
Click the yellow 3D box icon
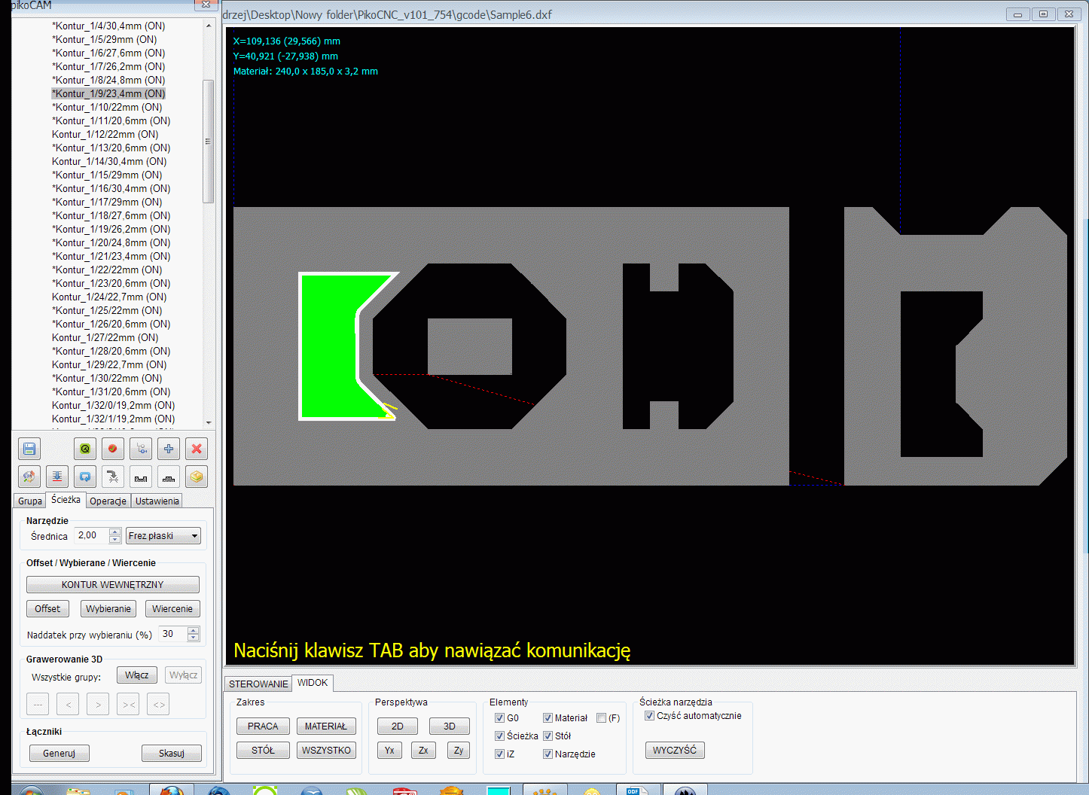(197, 477)
